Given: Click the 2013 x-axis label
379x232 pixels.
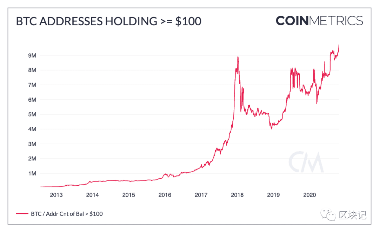Looking at the screenshot, I should 56,195.
